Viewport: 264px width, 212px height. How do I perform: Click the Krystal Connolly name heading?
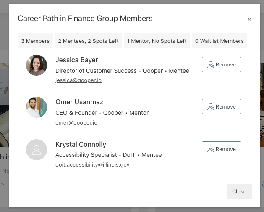click(81, 144)
